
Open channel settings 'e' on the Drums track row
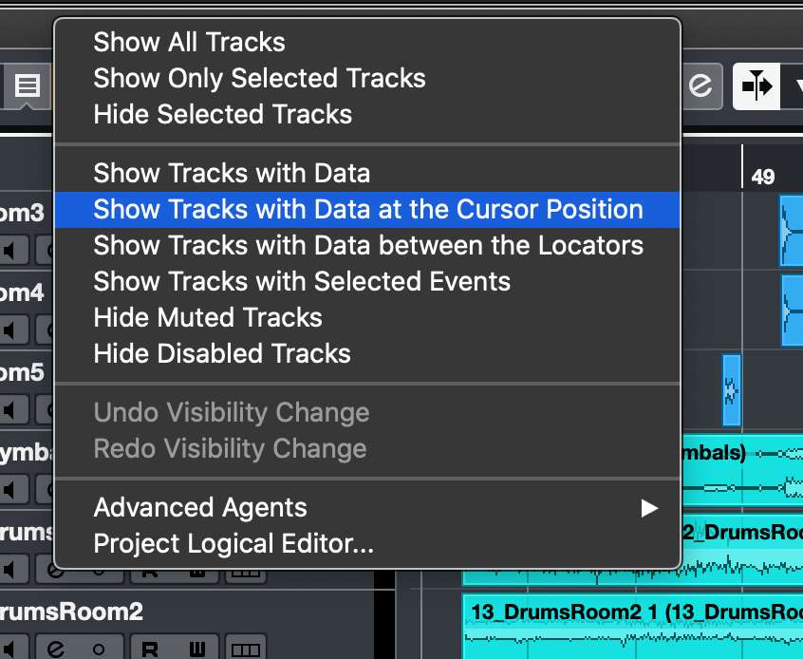tap(54, 569)
